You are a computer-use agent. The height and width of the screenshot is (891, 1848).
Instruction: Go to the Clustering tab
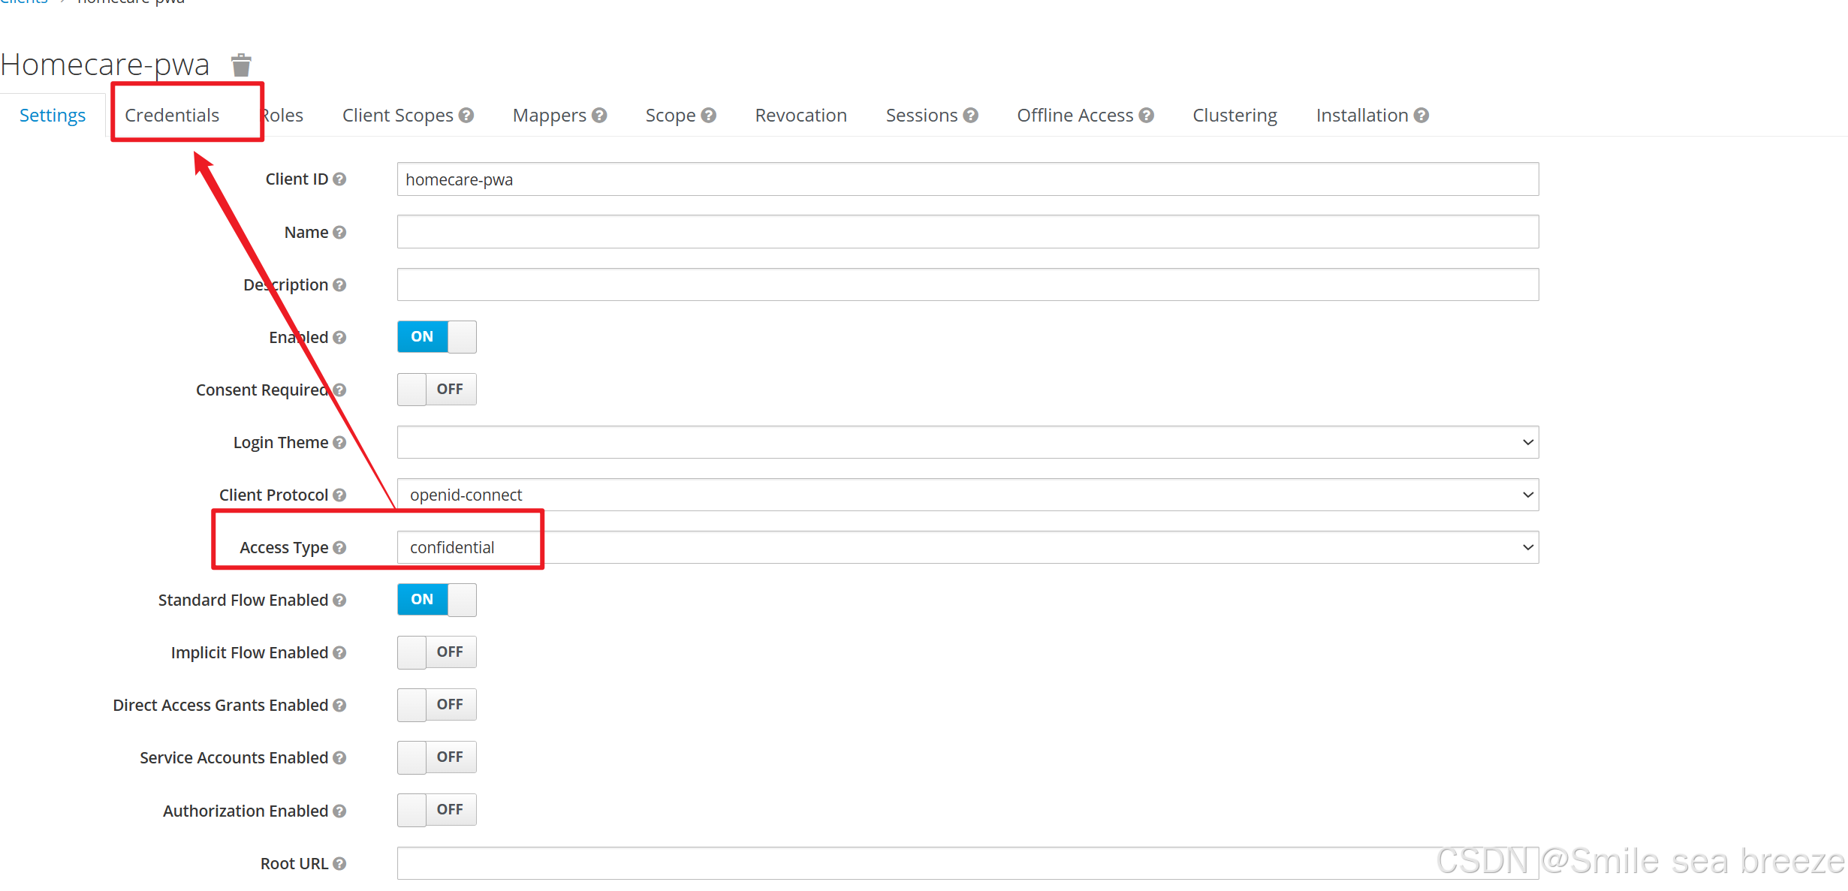tap(1235, 116)
